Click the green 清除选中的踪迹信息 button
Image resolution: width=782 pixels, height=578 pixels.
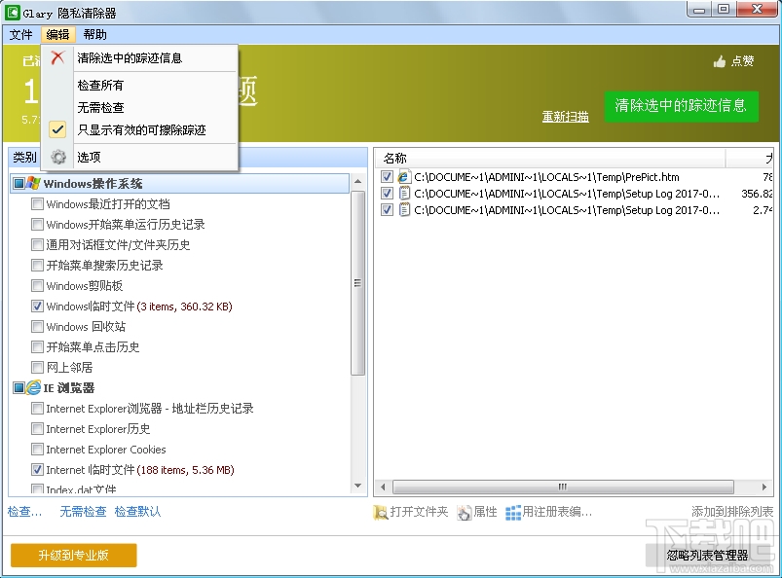click(x=682, y=106)
